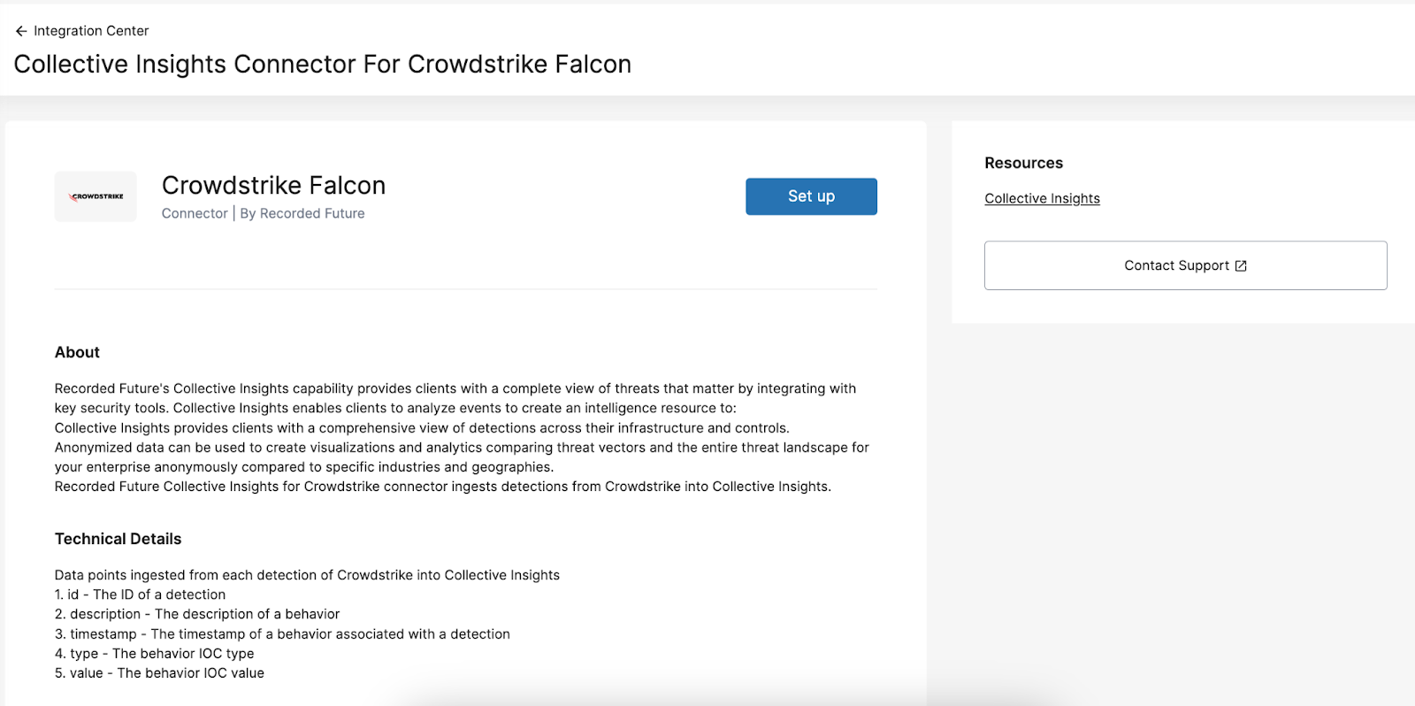Click the id detection list item

pos(140,595)
